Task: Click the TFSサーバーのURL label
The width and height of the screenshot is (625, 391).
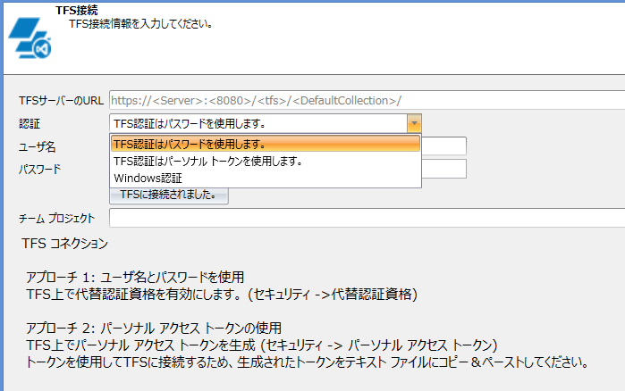Action: point(61,100)
